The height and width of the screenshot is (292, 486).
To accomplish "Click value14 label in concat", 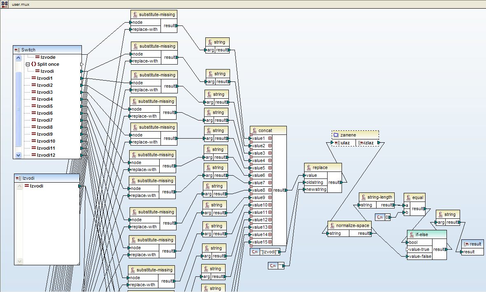I will coord(260,234).
